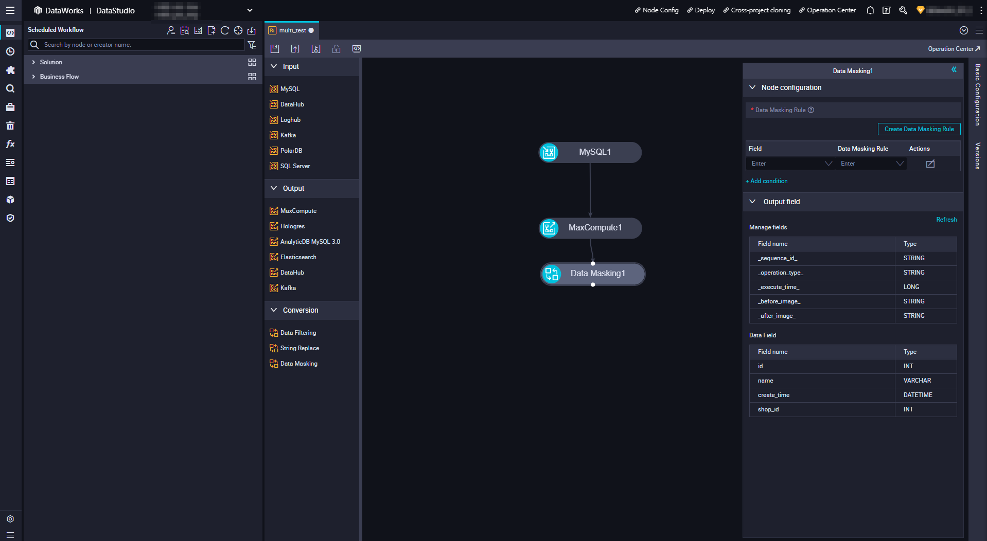Open the notifications bell
The width and height of the screenshot is (987, 541).
click(870, 10)
